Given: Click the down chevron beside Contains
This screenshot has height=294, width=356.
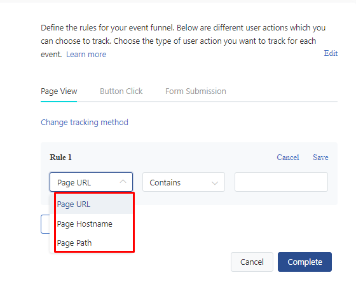Looking at the screenshot, I should [x=215, y=183].
